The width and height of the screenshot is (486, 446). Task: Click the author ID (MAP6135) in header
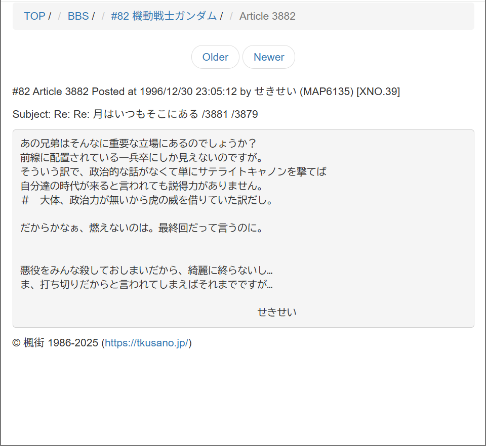326,92
